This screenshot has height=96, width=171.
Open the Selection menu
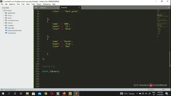tap(12, 4)
